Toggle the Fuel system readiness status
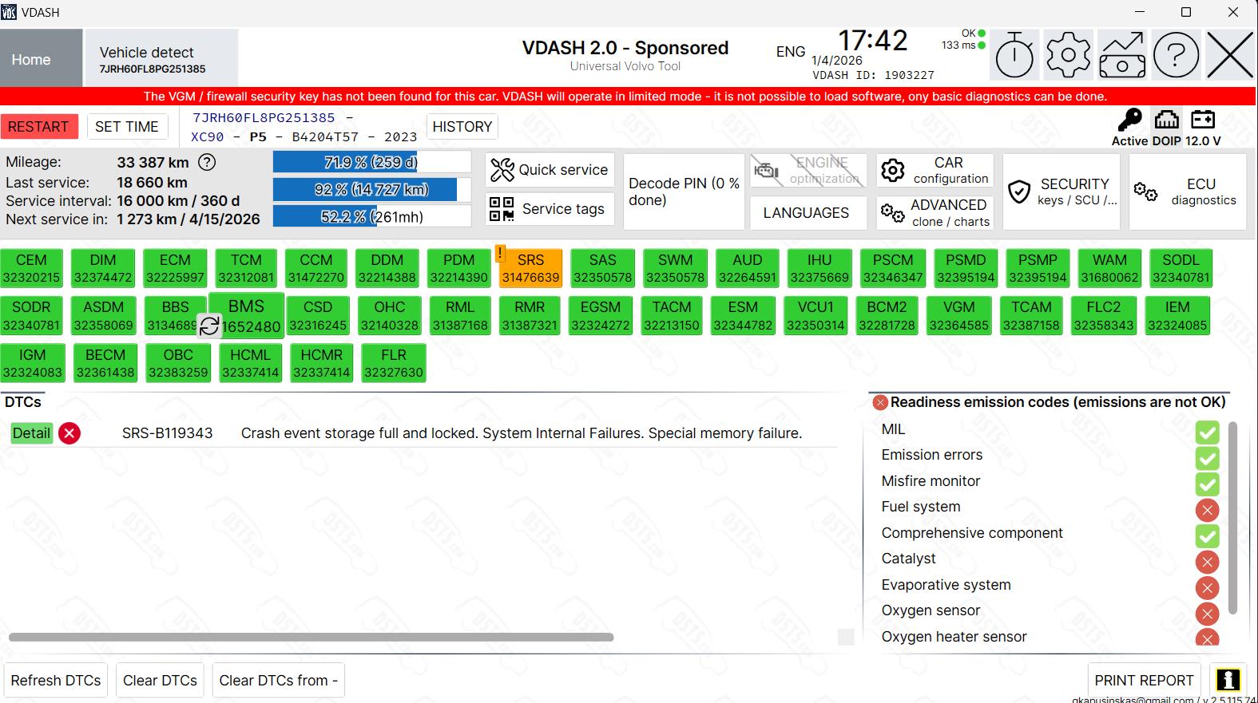The width and height of the screenshot is (1258, 703). point(1207,510)
